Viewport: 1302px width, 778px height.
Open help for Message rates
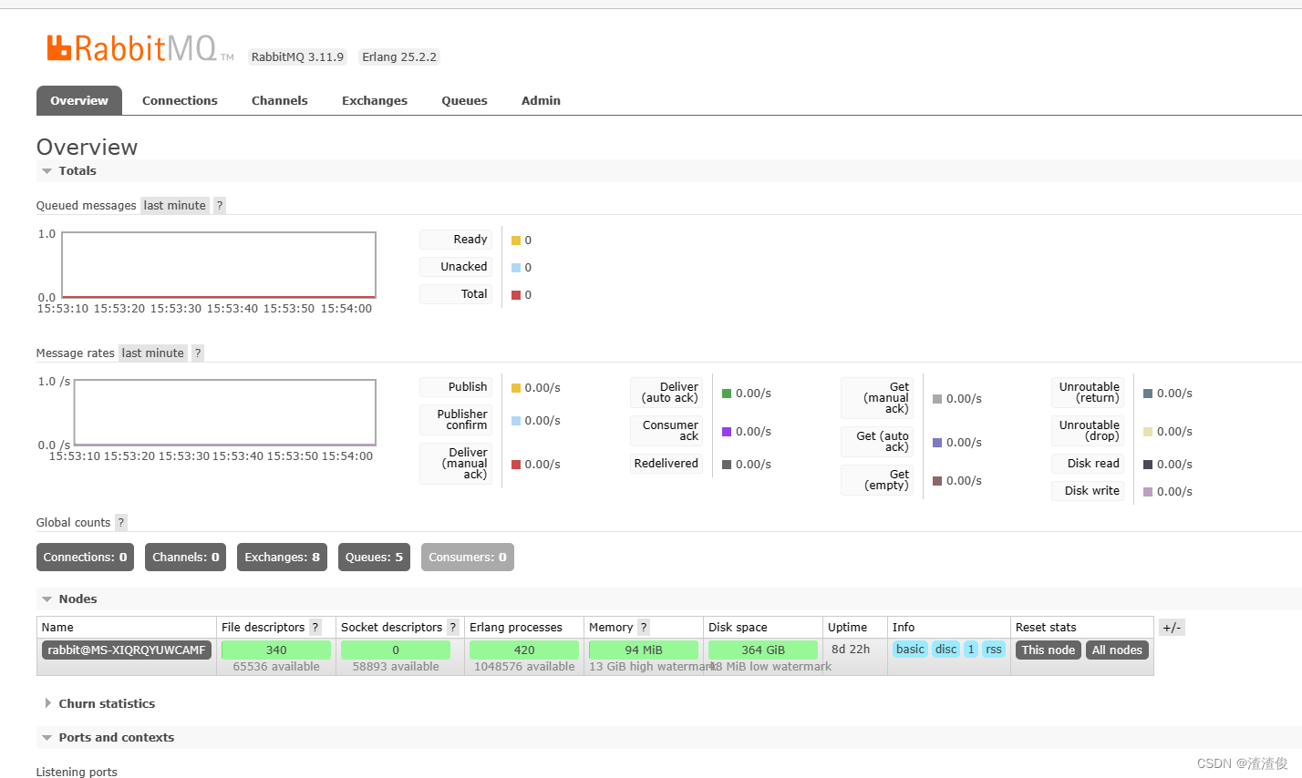(197, 353)
